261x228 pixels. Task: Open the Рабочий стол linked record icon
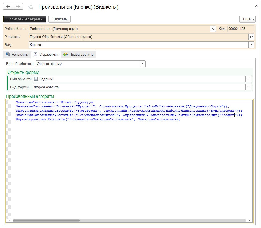(213, 29)
